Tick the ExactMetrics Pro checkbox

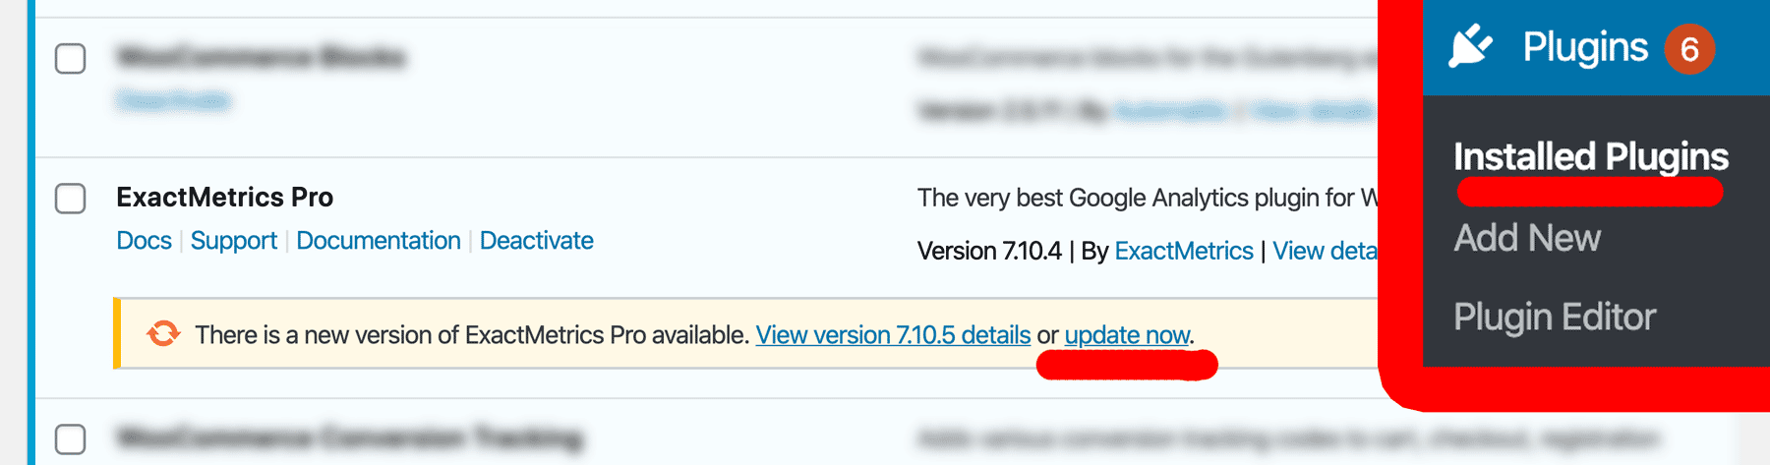coord(70,199)
